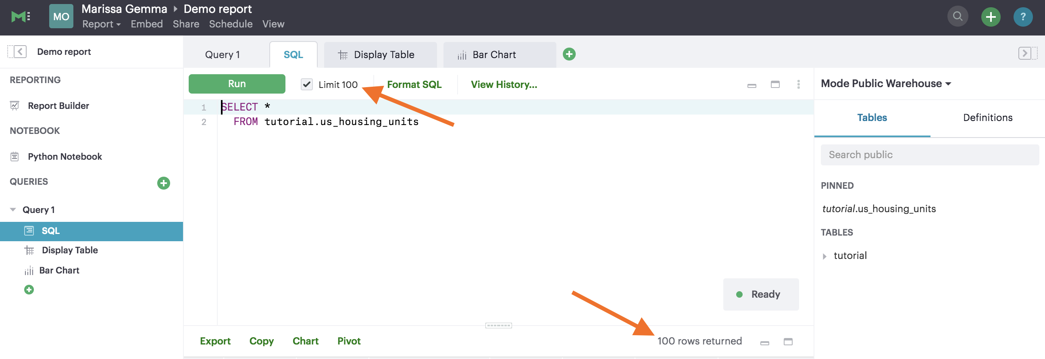Click the Display Table grid icon in sidebar

pyautogui.click(x=29, y=250)
